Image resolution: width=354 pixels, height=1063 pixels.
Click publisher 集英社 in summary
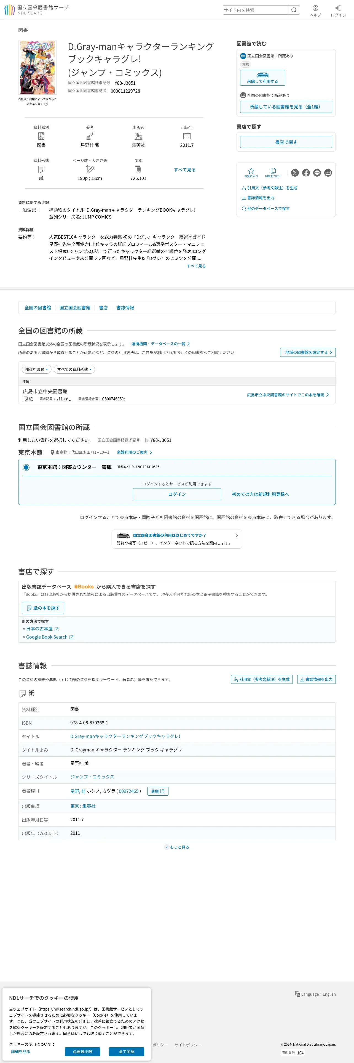(x=138, y=145)
